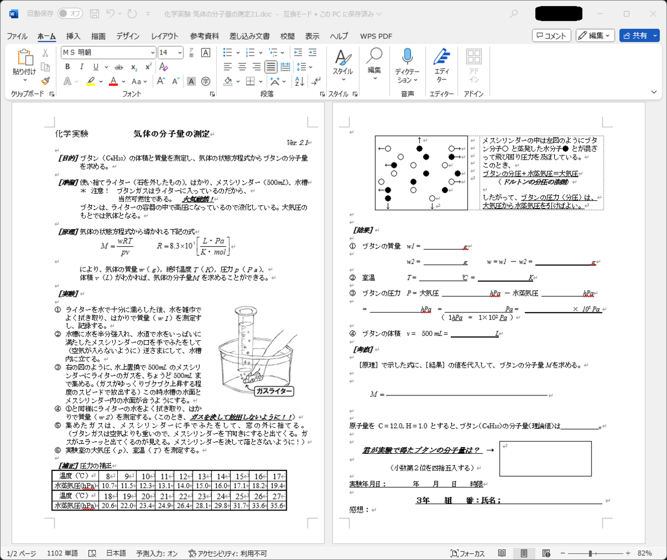Toggle justify alignment

271,67
